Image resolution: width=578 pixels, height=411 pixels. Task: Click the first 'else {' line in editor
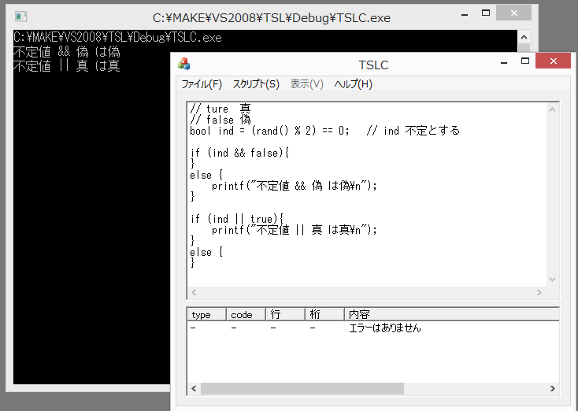tap(206, 175)
